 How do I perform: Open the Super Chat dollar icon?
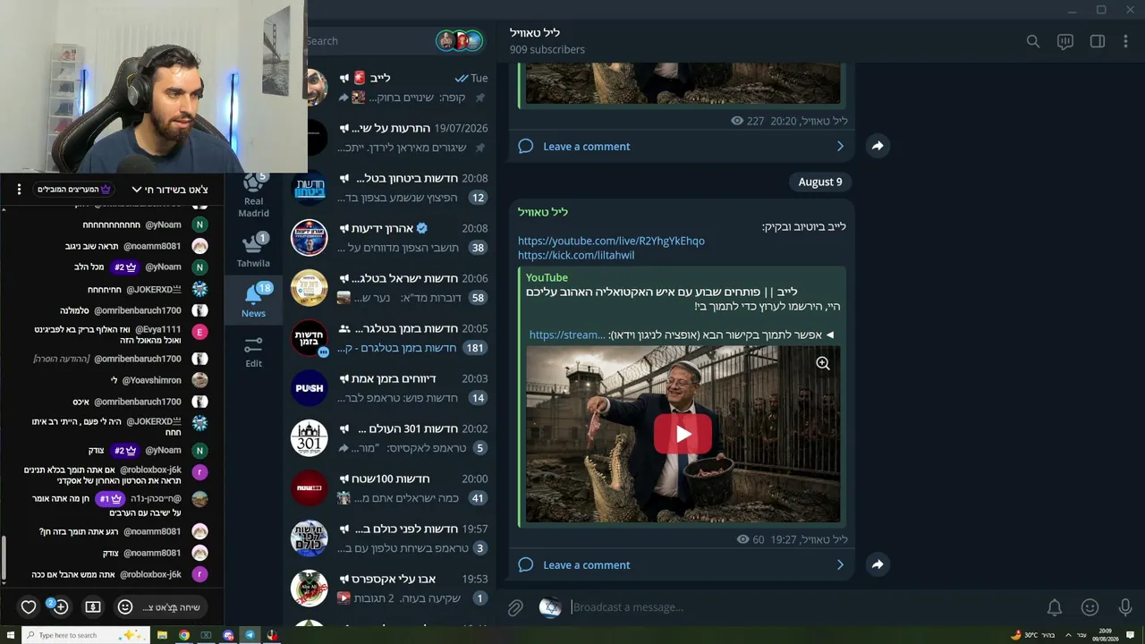[x=93, y=607]
